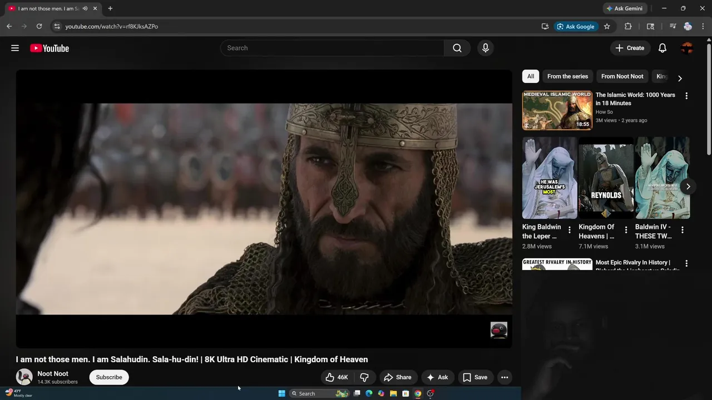This screenshot has width=712, height=400.
Task: Select the From Noot Noot chip
Action: tap(622, 77)
